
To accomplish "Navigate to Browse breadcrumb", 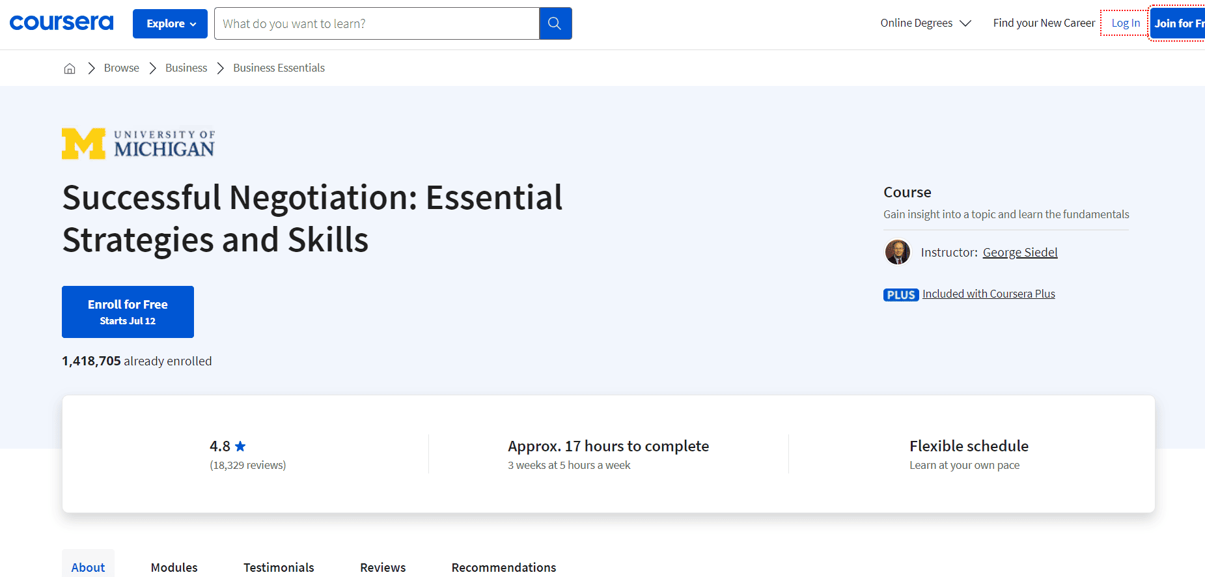I will click(x=121, y=68).
